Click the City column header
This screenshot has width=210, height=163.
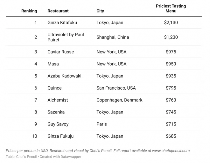(x=100, y=11)
